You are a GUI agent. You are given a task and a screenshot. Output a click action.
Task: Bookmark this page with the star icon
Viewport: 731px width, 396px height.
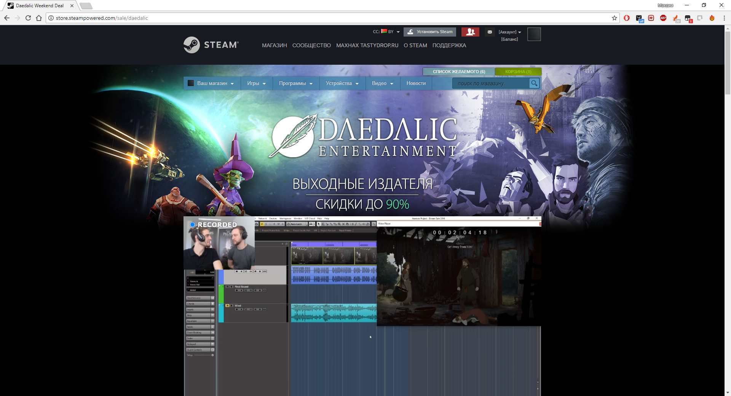[614, 18]
